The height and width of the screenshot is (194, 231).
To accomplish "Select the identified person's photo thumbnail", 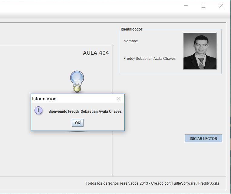I will point(200,51).
